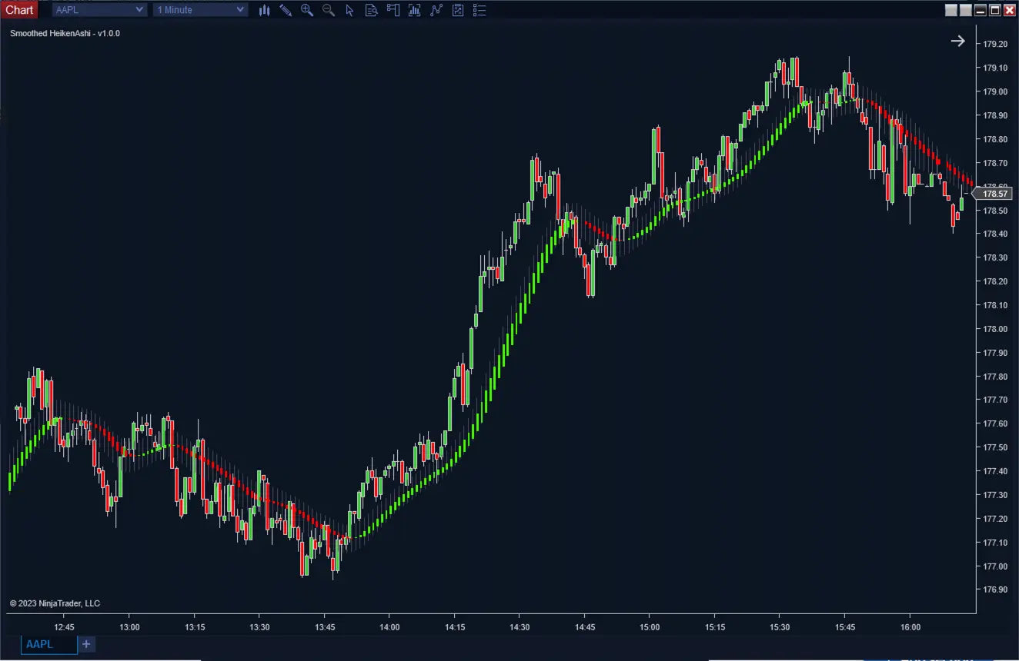1019x661 pixels.
Task: Add a new tab with plus button
Action: [x=86, y=644]
